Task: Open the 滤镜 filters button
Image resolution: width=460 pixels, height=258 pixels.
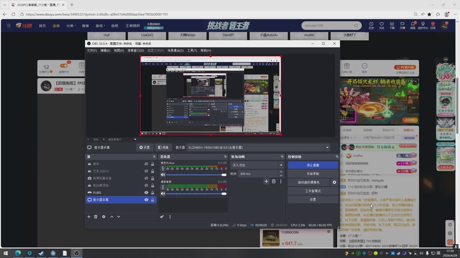Action: click(x=163, y=147)
